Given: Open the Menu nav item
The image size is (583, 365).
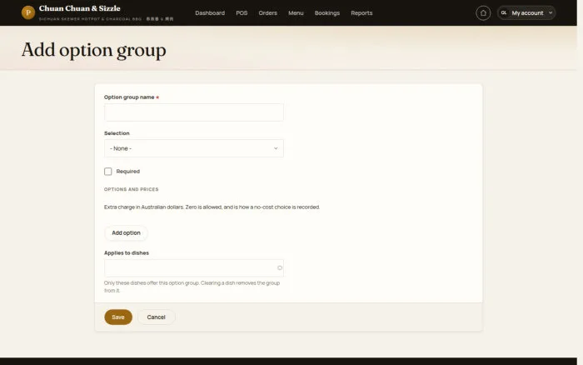Looking at the screenshot, I should click(296, 13).
